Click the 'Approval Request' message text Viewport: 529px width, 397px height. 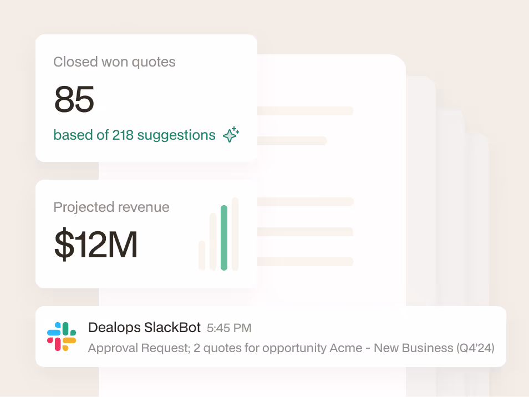pos(291,348)
